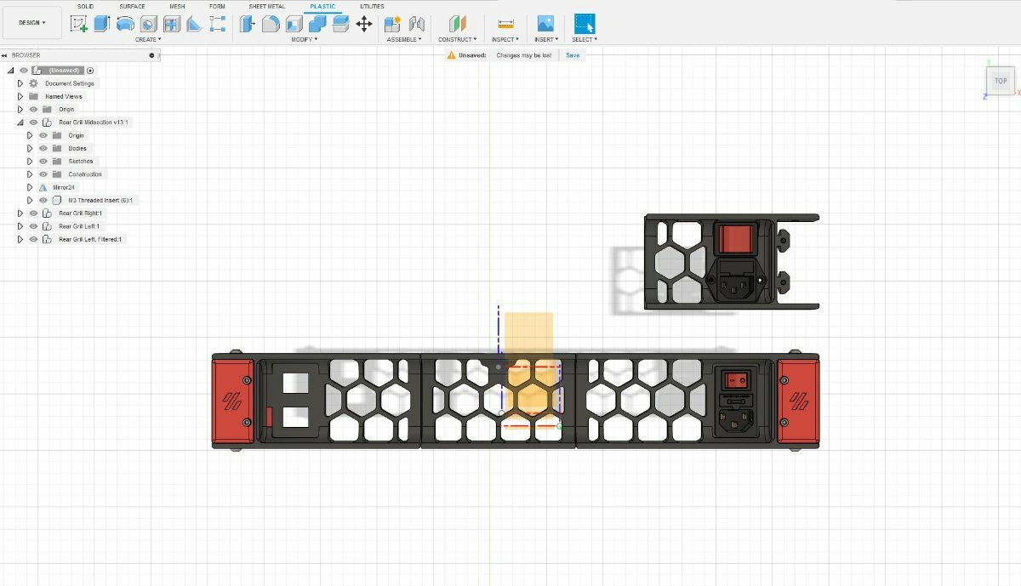Click the TOP face of the ViewCube
Screen dimensions: 1021x586
click(1001, 81)
